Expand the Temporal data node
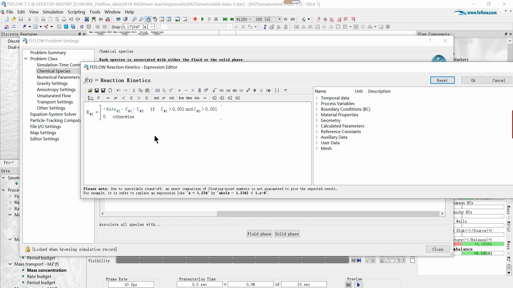Image resolution: width=513 pixels, height=288 pixels. [x=317, y=98]
